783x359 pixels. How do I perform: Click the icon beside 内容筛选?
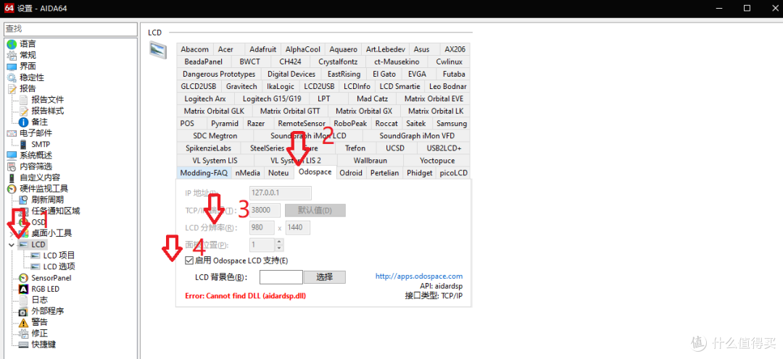pos(12,166)
